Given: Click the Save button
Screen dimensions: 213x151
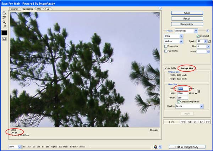Looking at the screenshot, I should point(187,13).
